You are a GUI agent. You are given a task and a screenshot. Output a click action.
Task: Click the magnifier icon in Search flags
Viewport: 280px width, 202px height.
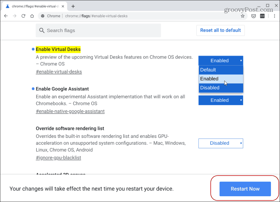tap(42, 30)
